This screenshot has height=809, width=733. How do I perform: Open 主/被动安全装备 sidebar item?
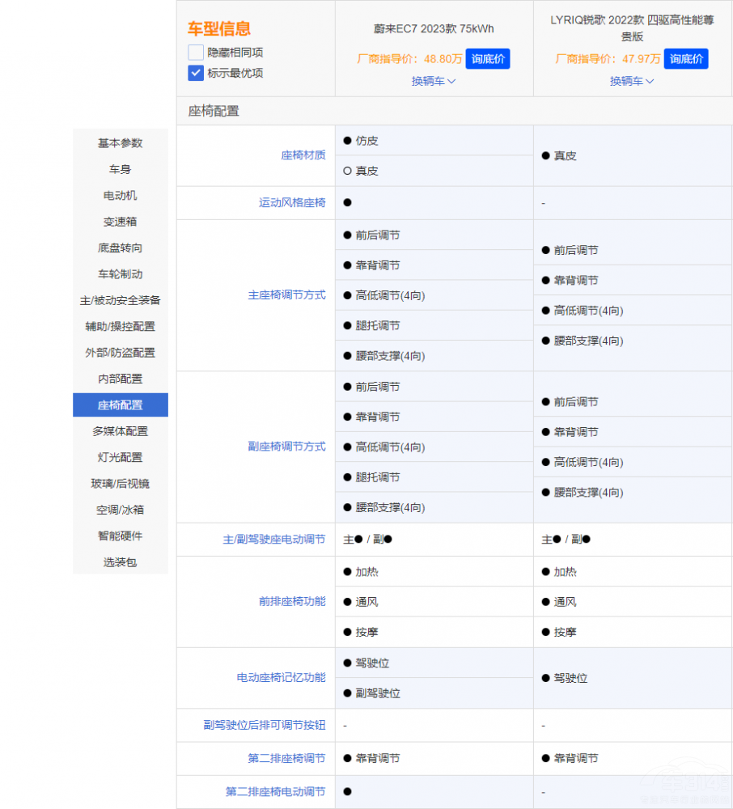[121, 300]
